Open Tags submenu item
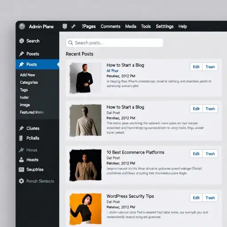227x227 pixels. pos(24,90)
